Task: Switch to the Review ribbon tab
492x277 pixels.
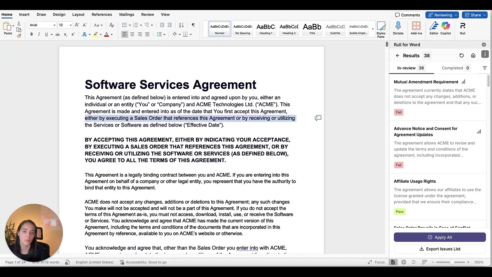Action: pos(148,15)
